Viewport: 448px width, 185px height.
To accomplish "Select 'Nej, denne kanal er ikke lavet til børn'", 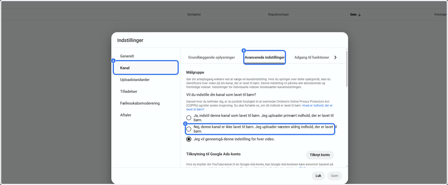I will 189,129.
